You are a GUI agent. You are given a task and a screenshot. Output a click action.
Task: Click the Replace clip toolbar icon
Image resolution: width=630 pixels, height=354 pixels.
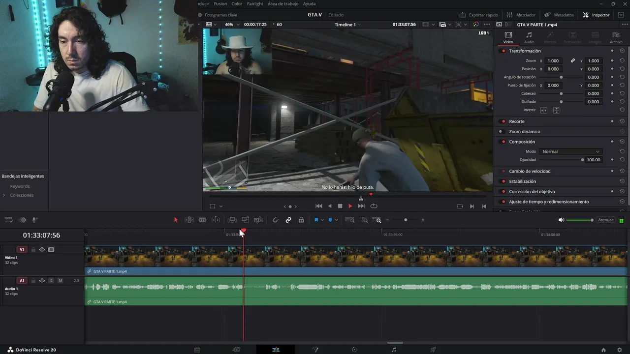coord(258,220)
